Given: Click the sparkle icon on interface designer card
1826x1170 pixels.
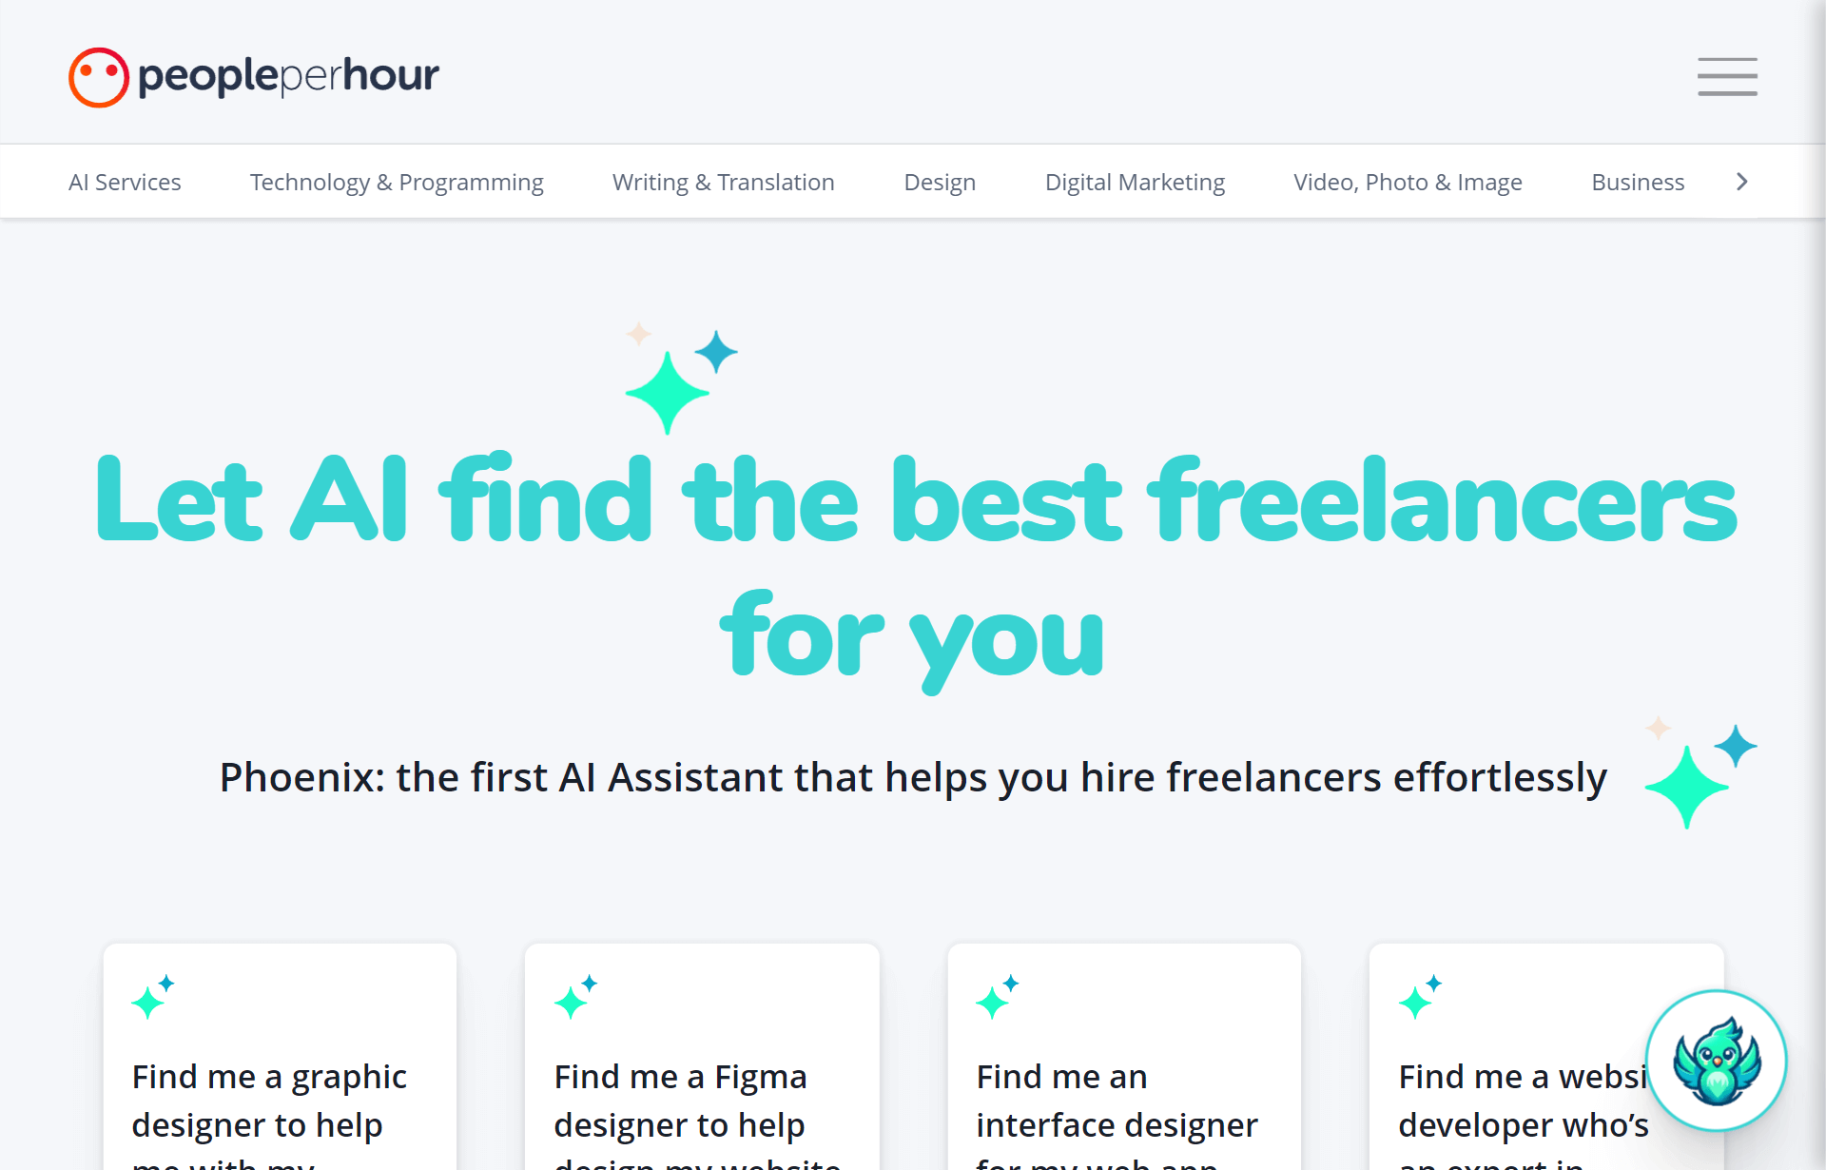Looking at the screenshot, I should (x=999, y=996).
